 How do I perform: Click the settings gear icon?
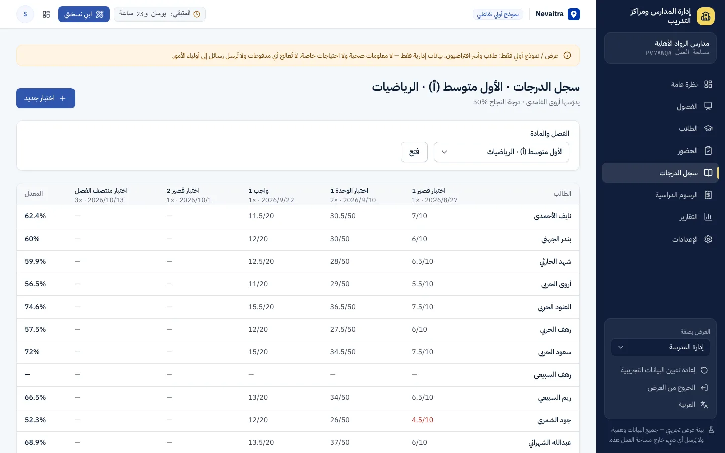(708, 239)
